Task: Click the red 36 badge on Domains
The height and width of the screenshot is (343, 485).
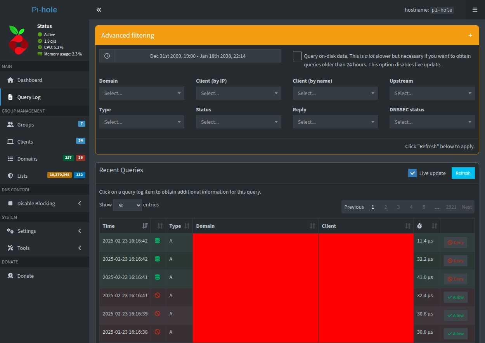Action: [x=81, y=158]
